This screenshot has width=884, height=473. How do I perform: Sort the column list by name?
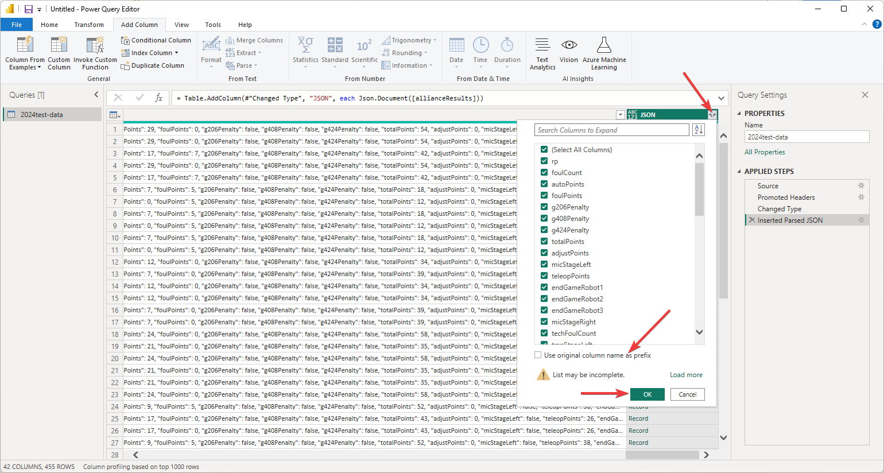point(699,130)
